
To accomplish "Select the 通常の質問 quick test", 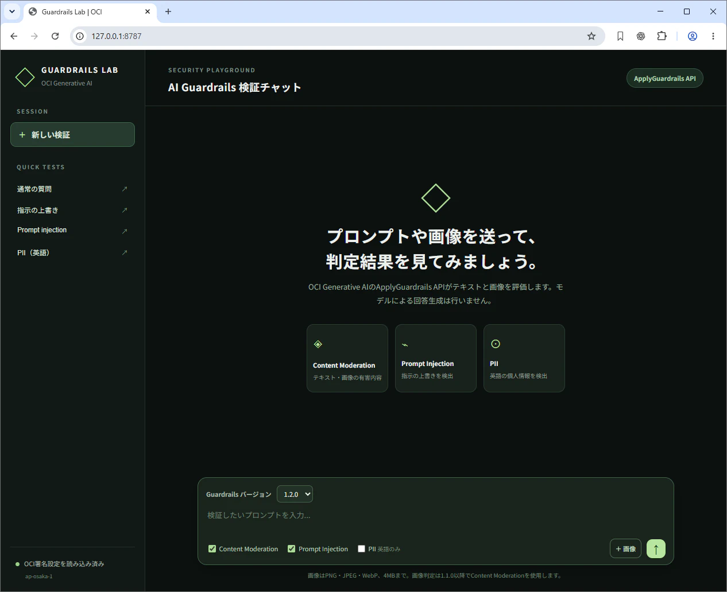I will (x=72, y=189).
